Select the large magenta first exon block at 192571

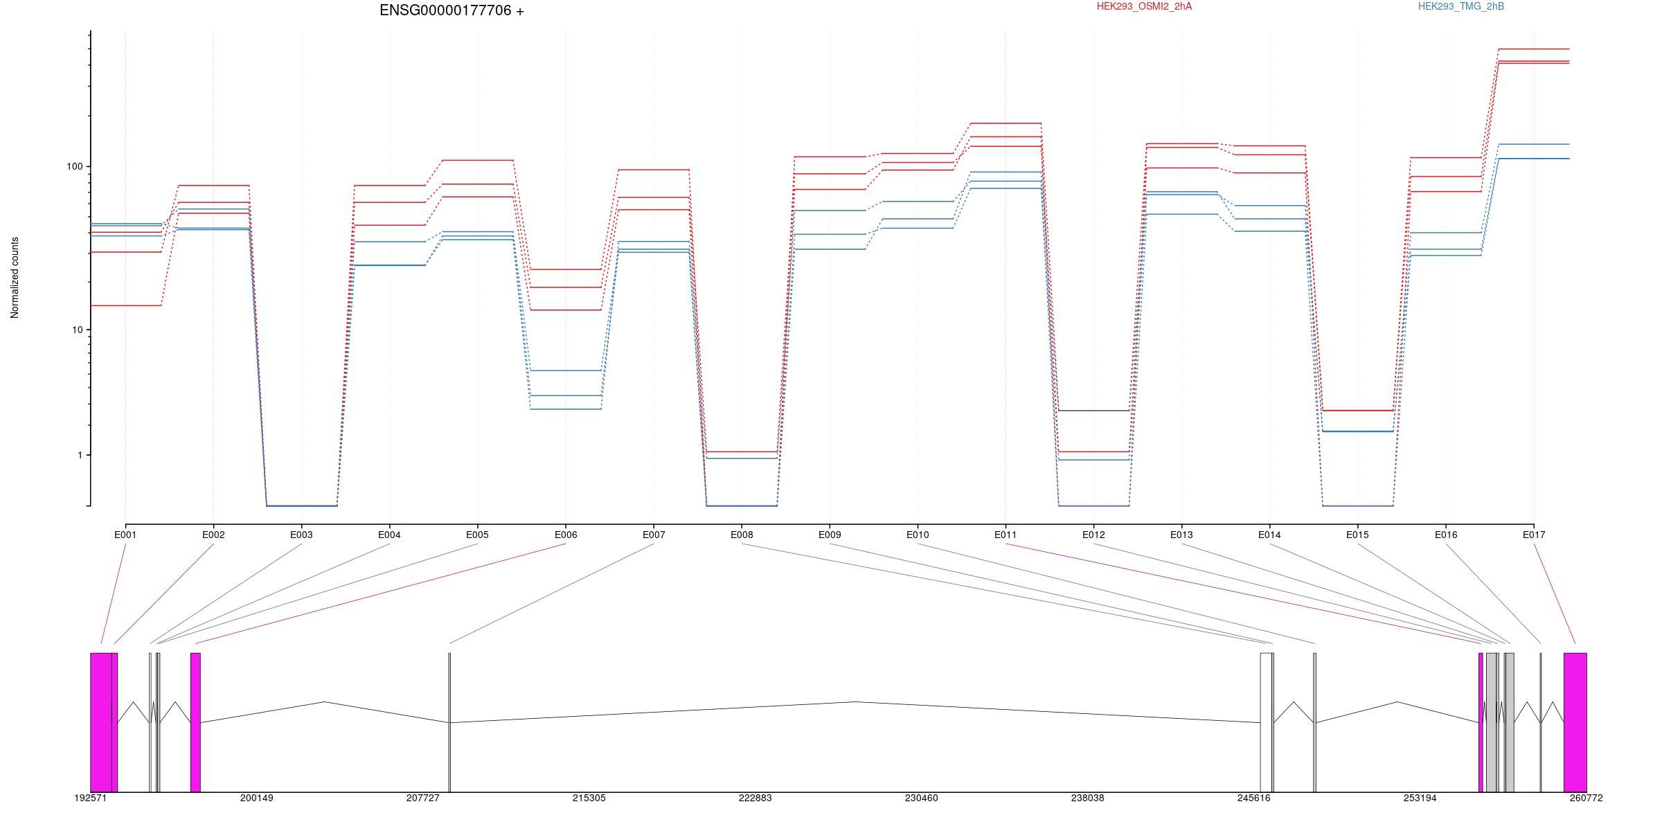[101, 722]
